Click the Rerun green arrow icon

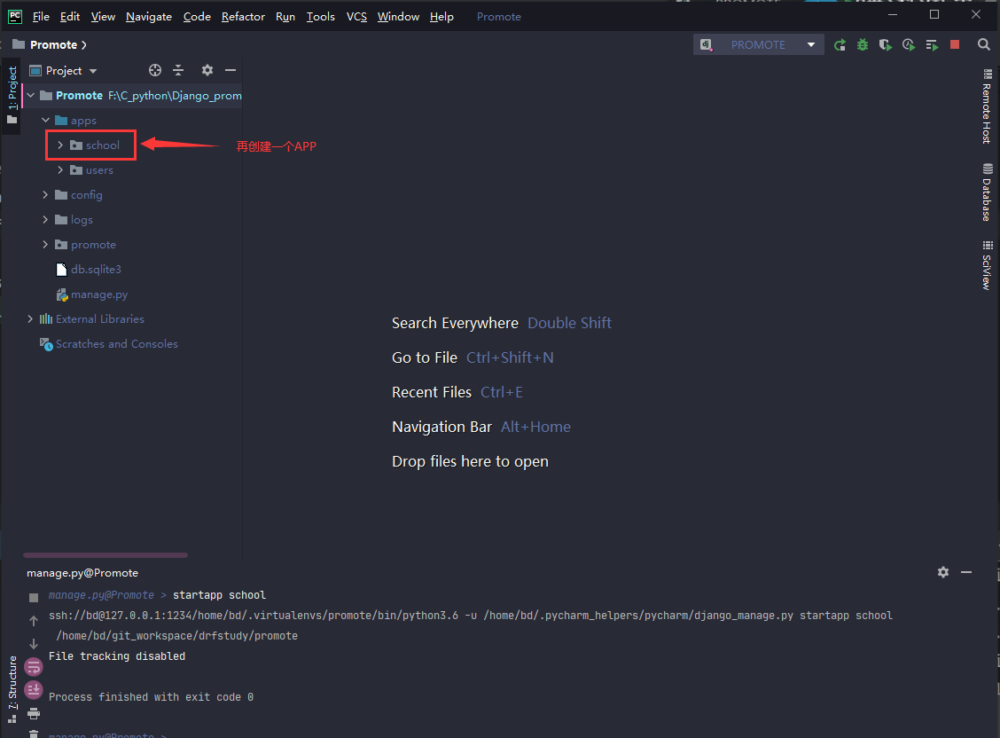pos(840,44)
